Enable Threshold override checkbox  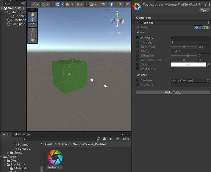coord(137,42)
